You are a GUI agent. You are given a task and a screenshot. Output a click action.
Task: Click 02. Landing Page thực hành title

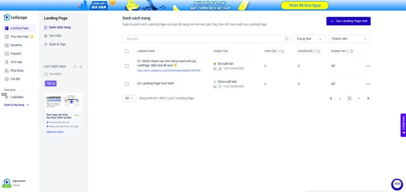[156, 83]
